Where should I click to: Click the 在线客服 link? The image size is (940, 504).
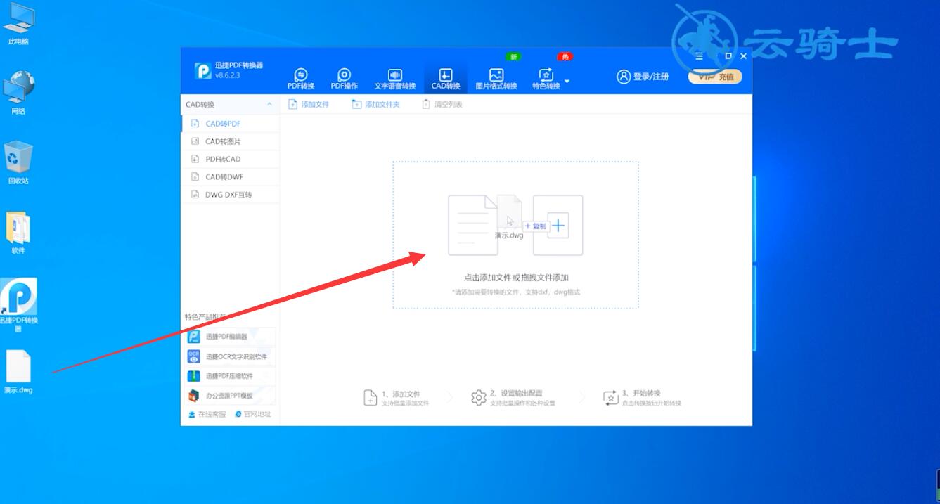pyautogui.click(x=207, y=415)
